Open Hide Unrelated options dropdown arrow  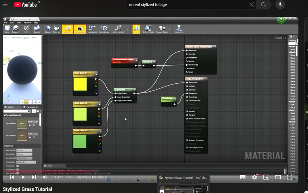[127, 29]
